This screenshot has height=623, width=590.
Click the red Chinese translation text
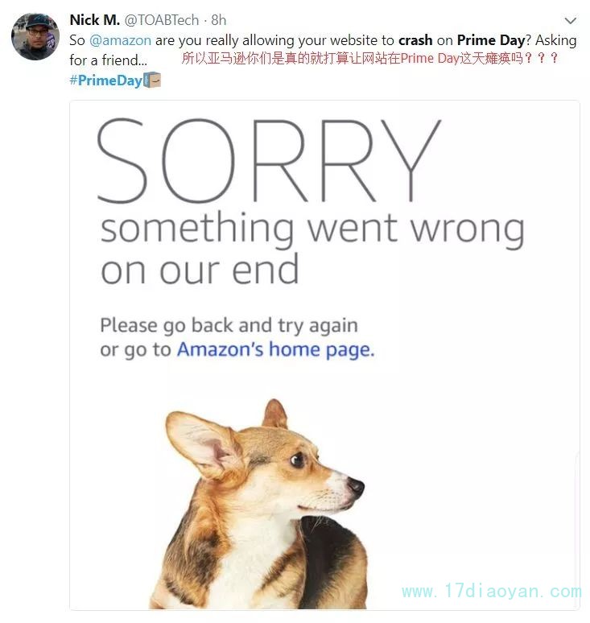pyautogui.click(x=370, y=59)
